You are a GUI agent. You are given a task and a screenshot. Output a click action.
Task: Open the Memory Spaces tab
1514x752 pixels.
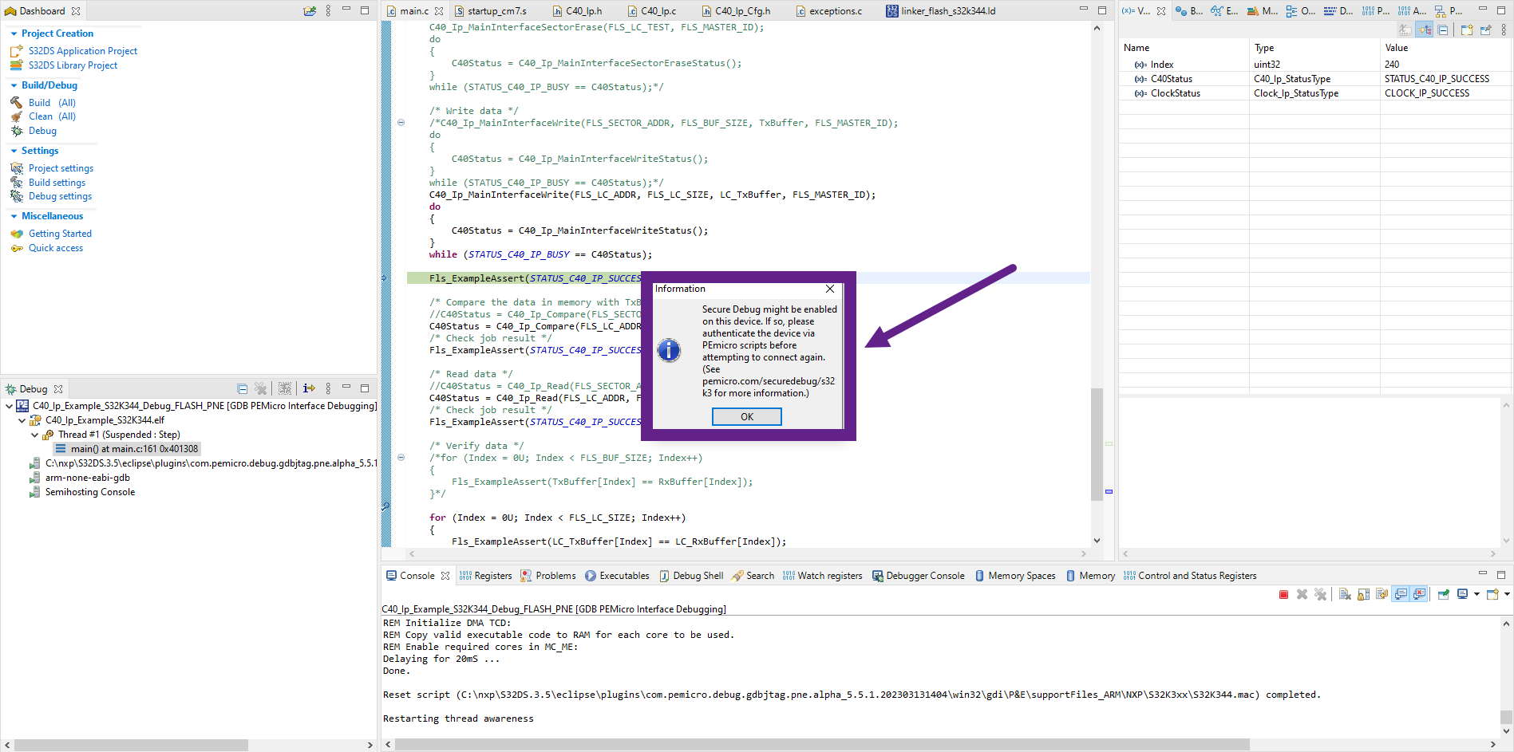click(1014, 576)
